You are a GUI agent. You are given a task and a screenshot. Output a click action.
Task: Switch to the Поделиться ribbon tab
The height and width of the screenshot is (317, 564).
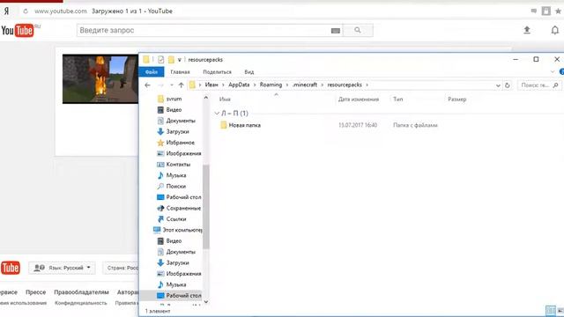tap(218, 72)
